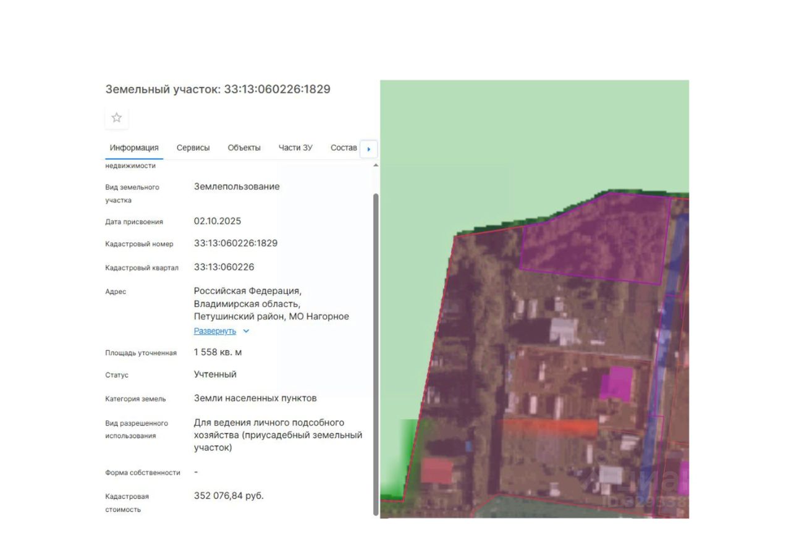
Task: Click the info panel vertical scrollbar
Action: coord(376,354)
